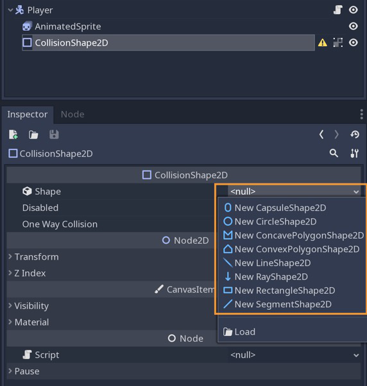This screenshot has width=367, height=386.
Task: Click the One Way Collision property label
Action: click(60, 224)
